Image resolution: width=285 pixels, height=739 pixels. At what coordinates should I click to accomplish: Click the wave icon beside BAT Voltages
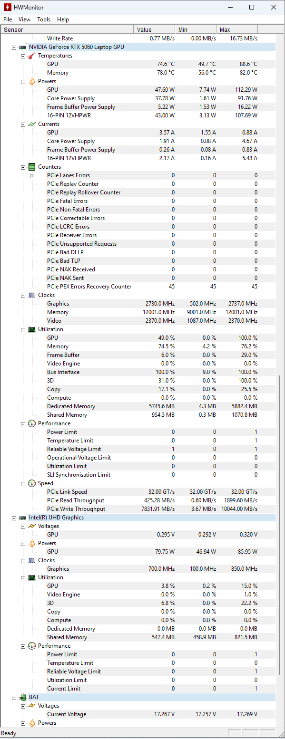coord(31,706)
